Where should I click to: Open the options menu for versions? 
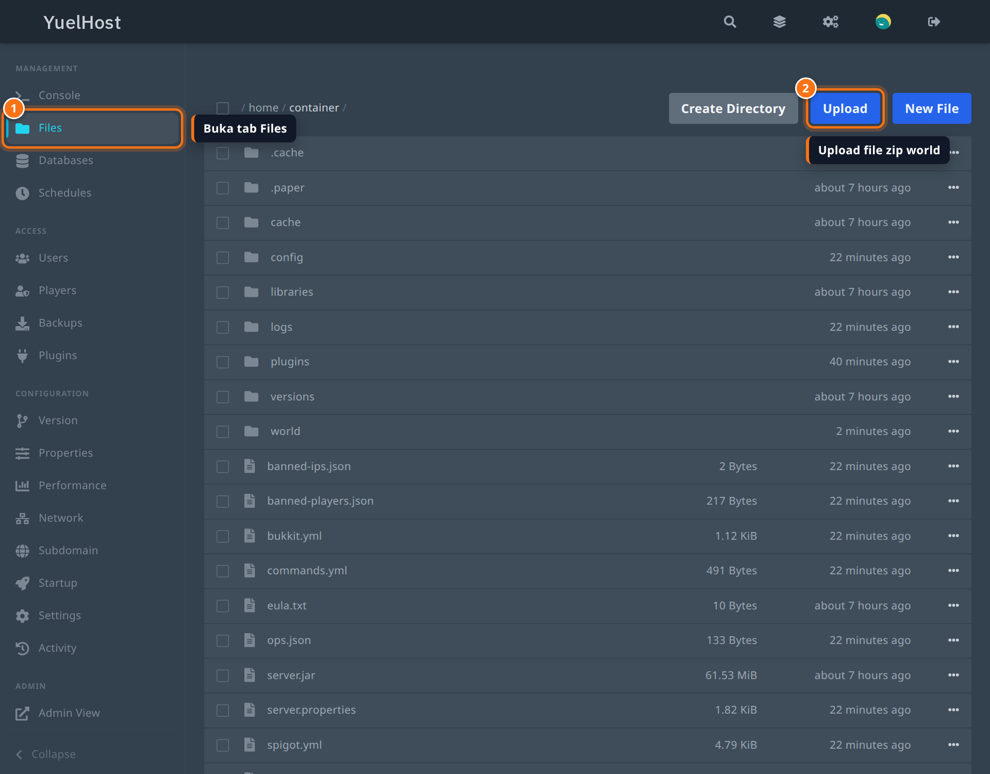pyautogui.click(x=953, y=397)
